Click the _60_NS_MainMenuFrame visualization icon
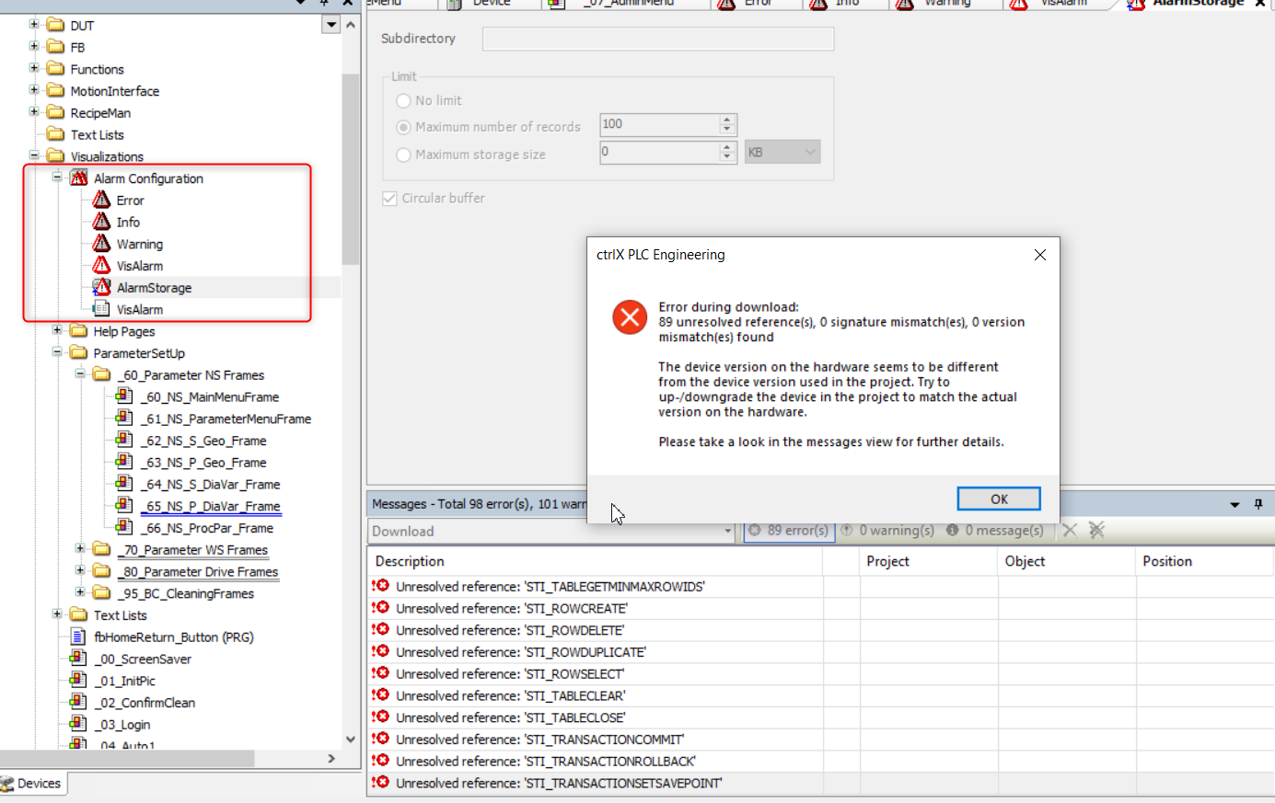Viewport: 1275px width, 803px height. [x=123, y=396]
